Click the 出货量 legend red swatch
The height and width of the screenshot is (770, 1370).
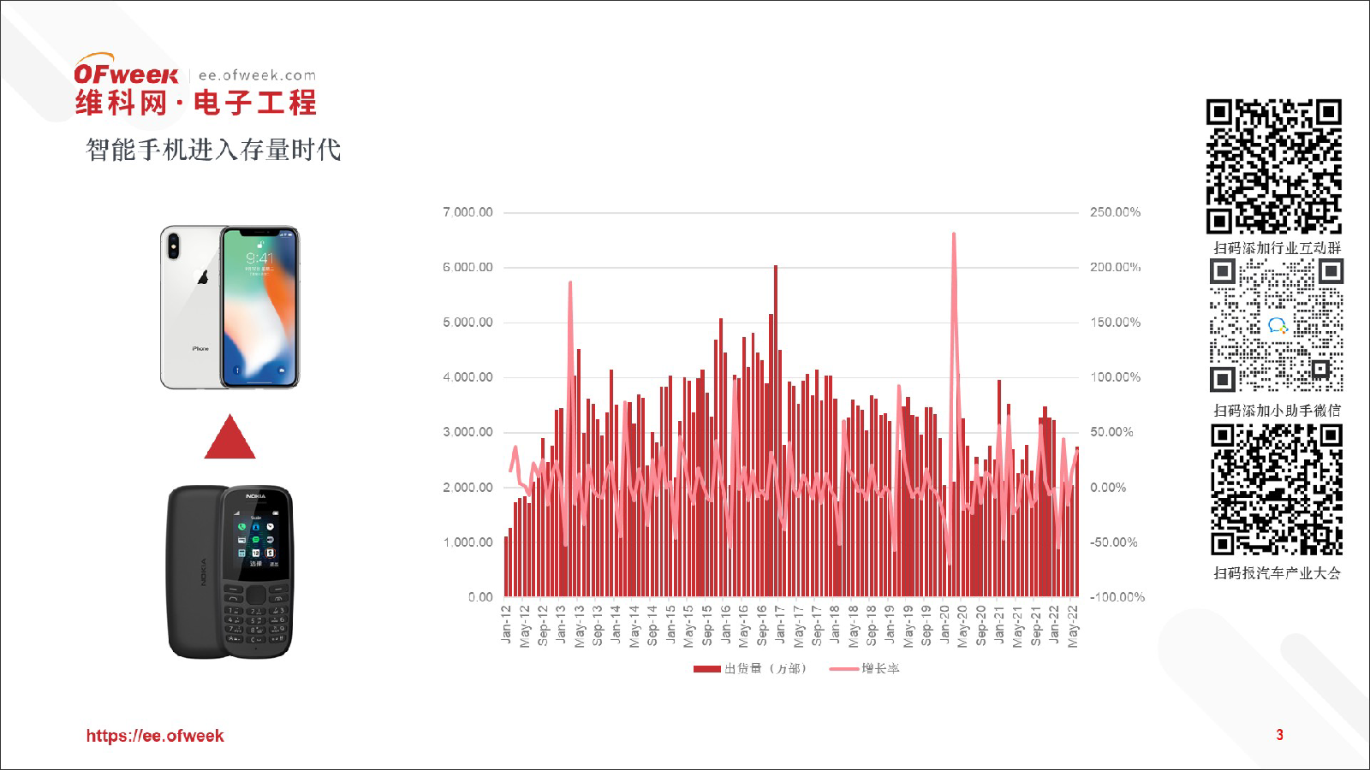pyautogui.click(x=707, y=669)
